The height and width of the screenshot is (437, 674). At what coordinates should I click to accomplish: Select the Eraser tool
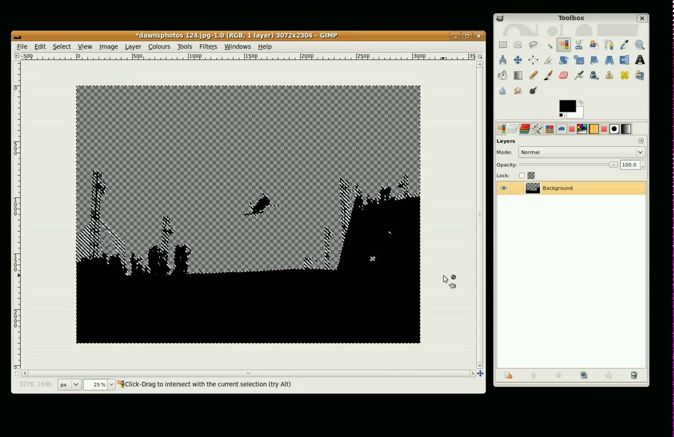pos(563,75)
